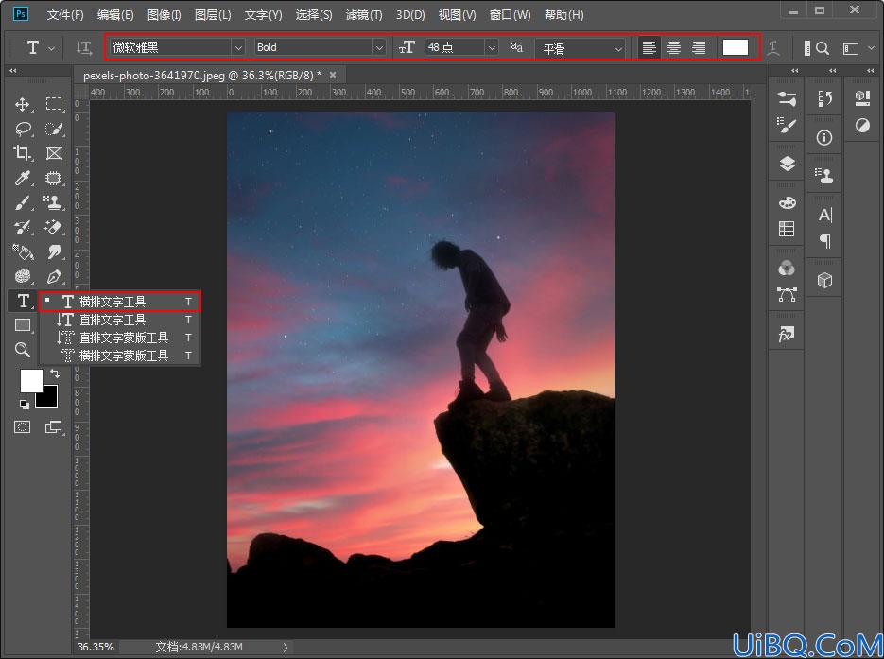Image resolution: width=884 pixels, height=659 pixels.
Task: Select the Rectangular Marquee tool
Action: tap(54, 104)
